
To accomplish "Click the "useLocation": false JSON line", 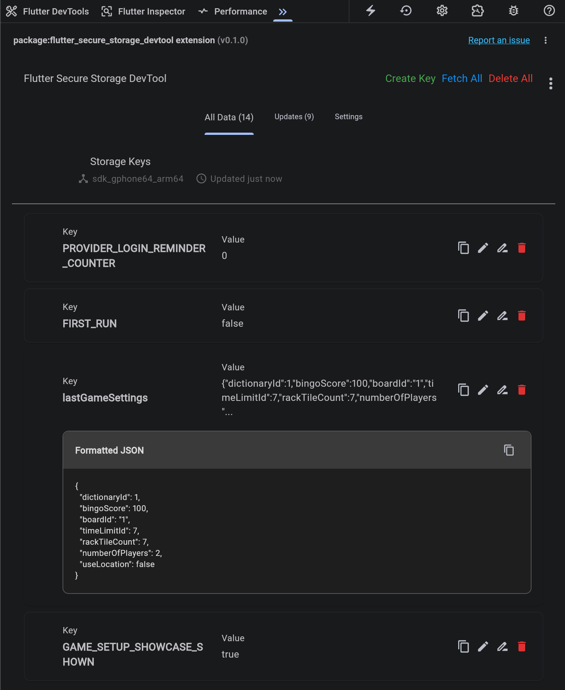I will coord(117,564).
